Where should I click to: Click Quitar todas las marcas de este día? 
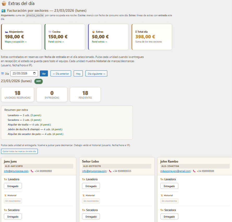coord(19,151)
